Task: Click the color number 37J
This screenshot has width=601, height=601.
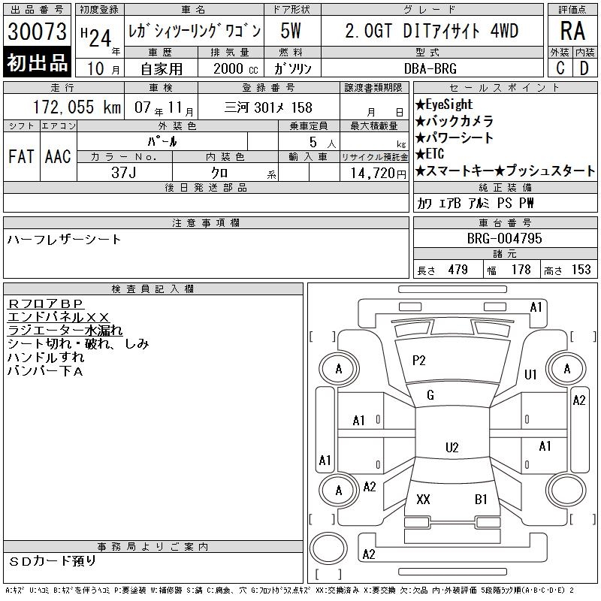Action: click(x=124, y=173)
